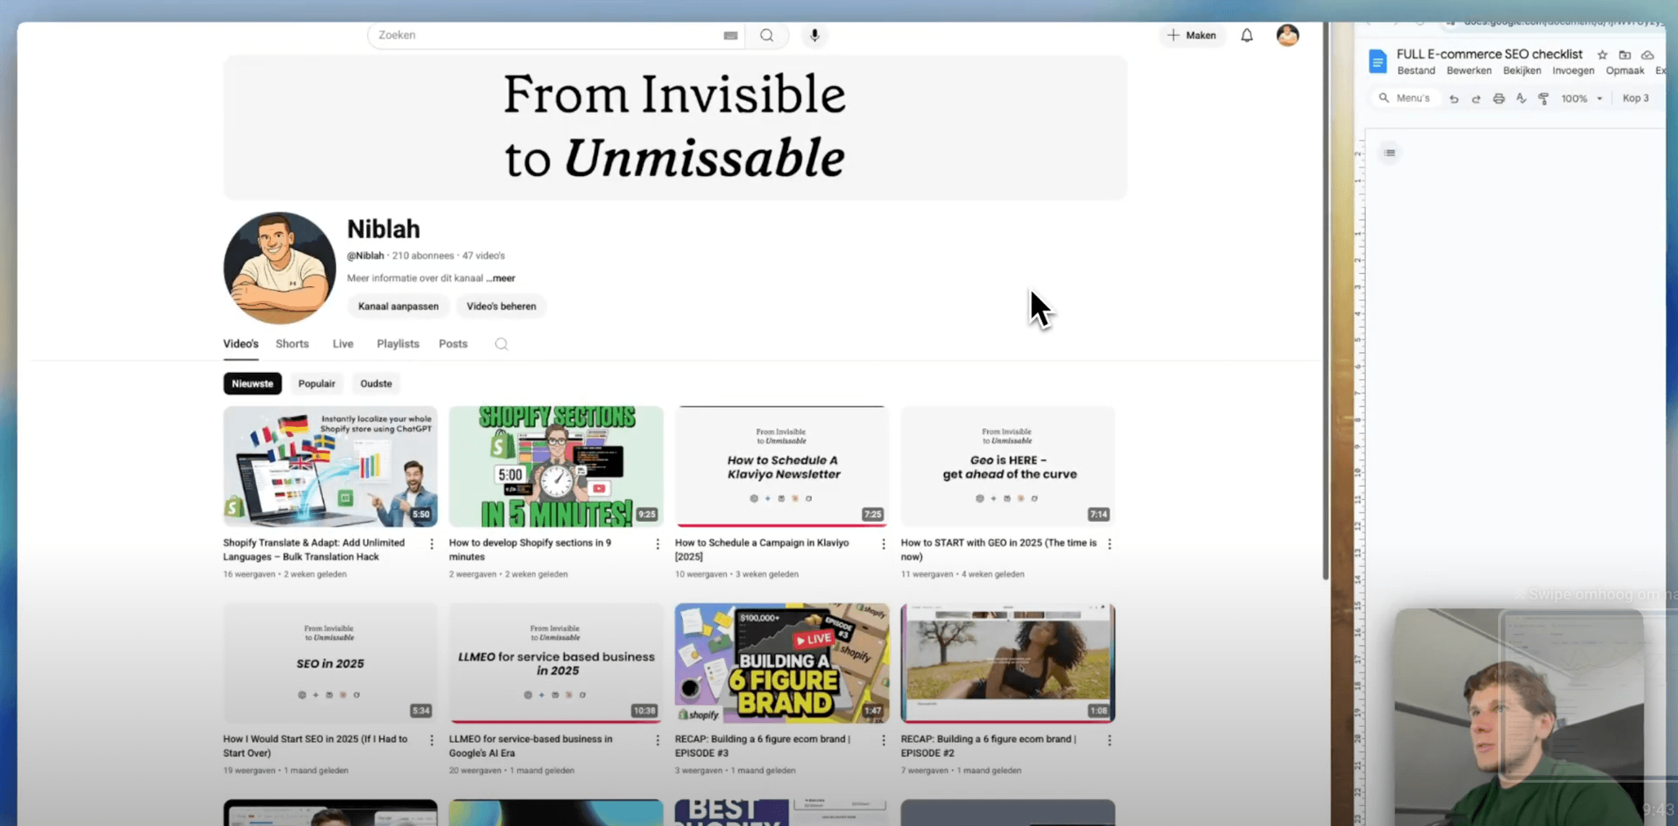Click the Kanaal aanpassen button

click(x=398, y=307)
